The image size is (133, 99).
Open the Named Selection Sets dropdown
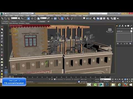click(x=79, y=18)
